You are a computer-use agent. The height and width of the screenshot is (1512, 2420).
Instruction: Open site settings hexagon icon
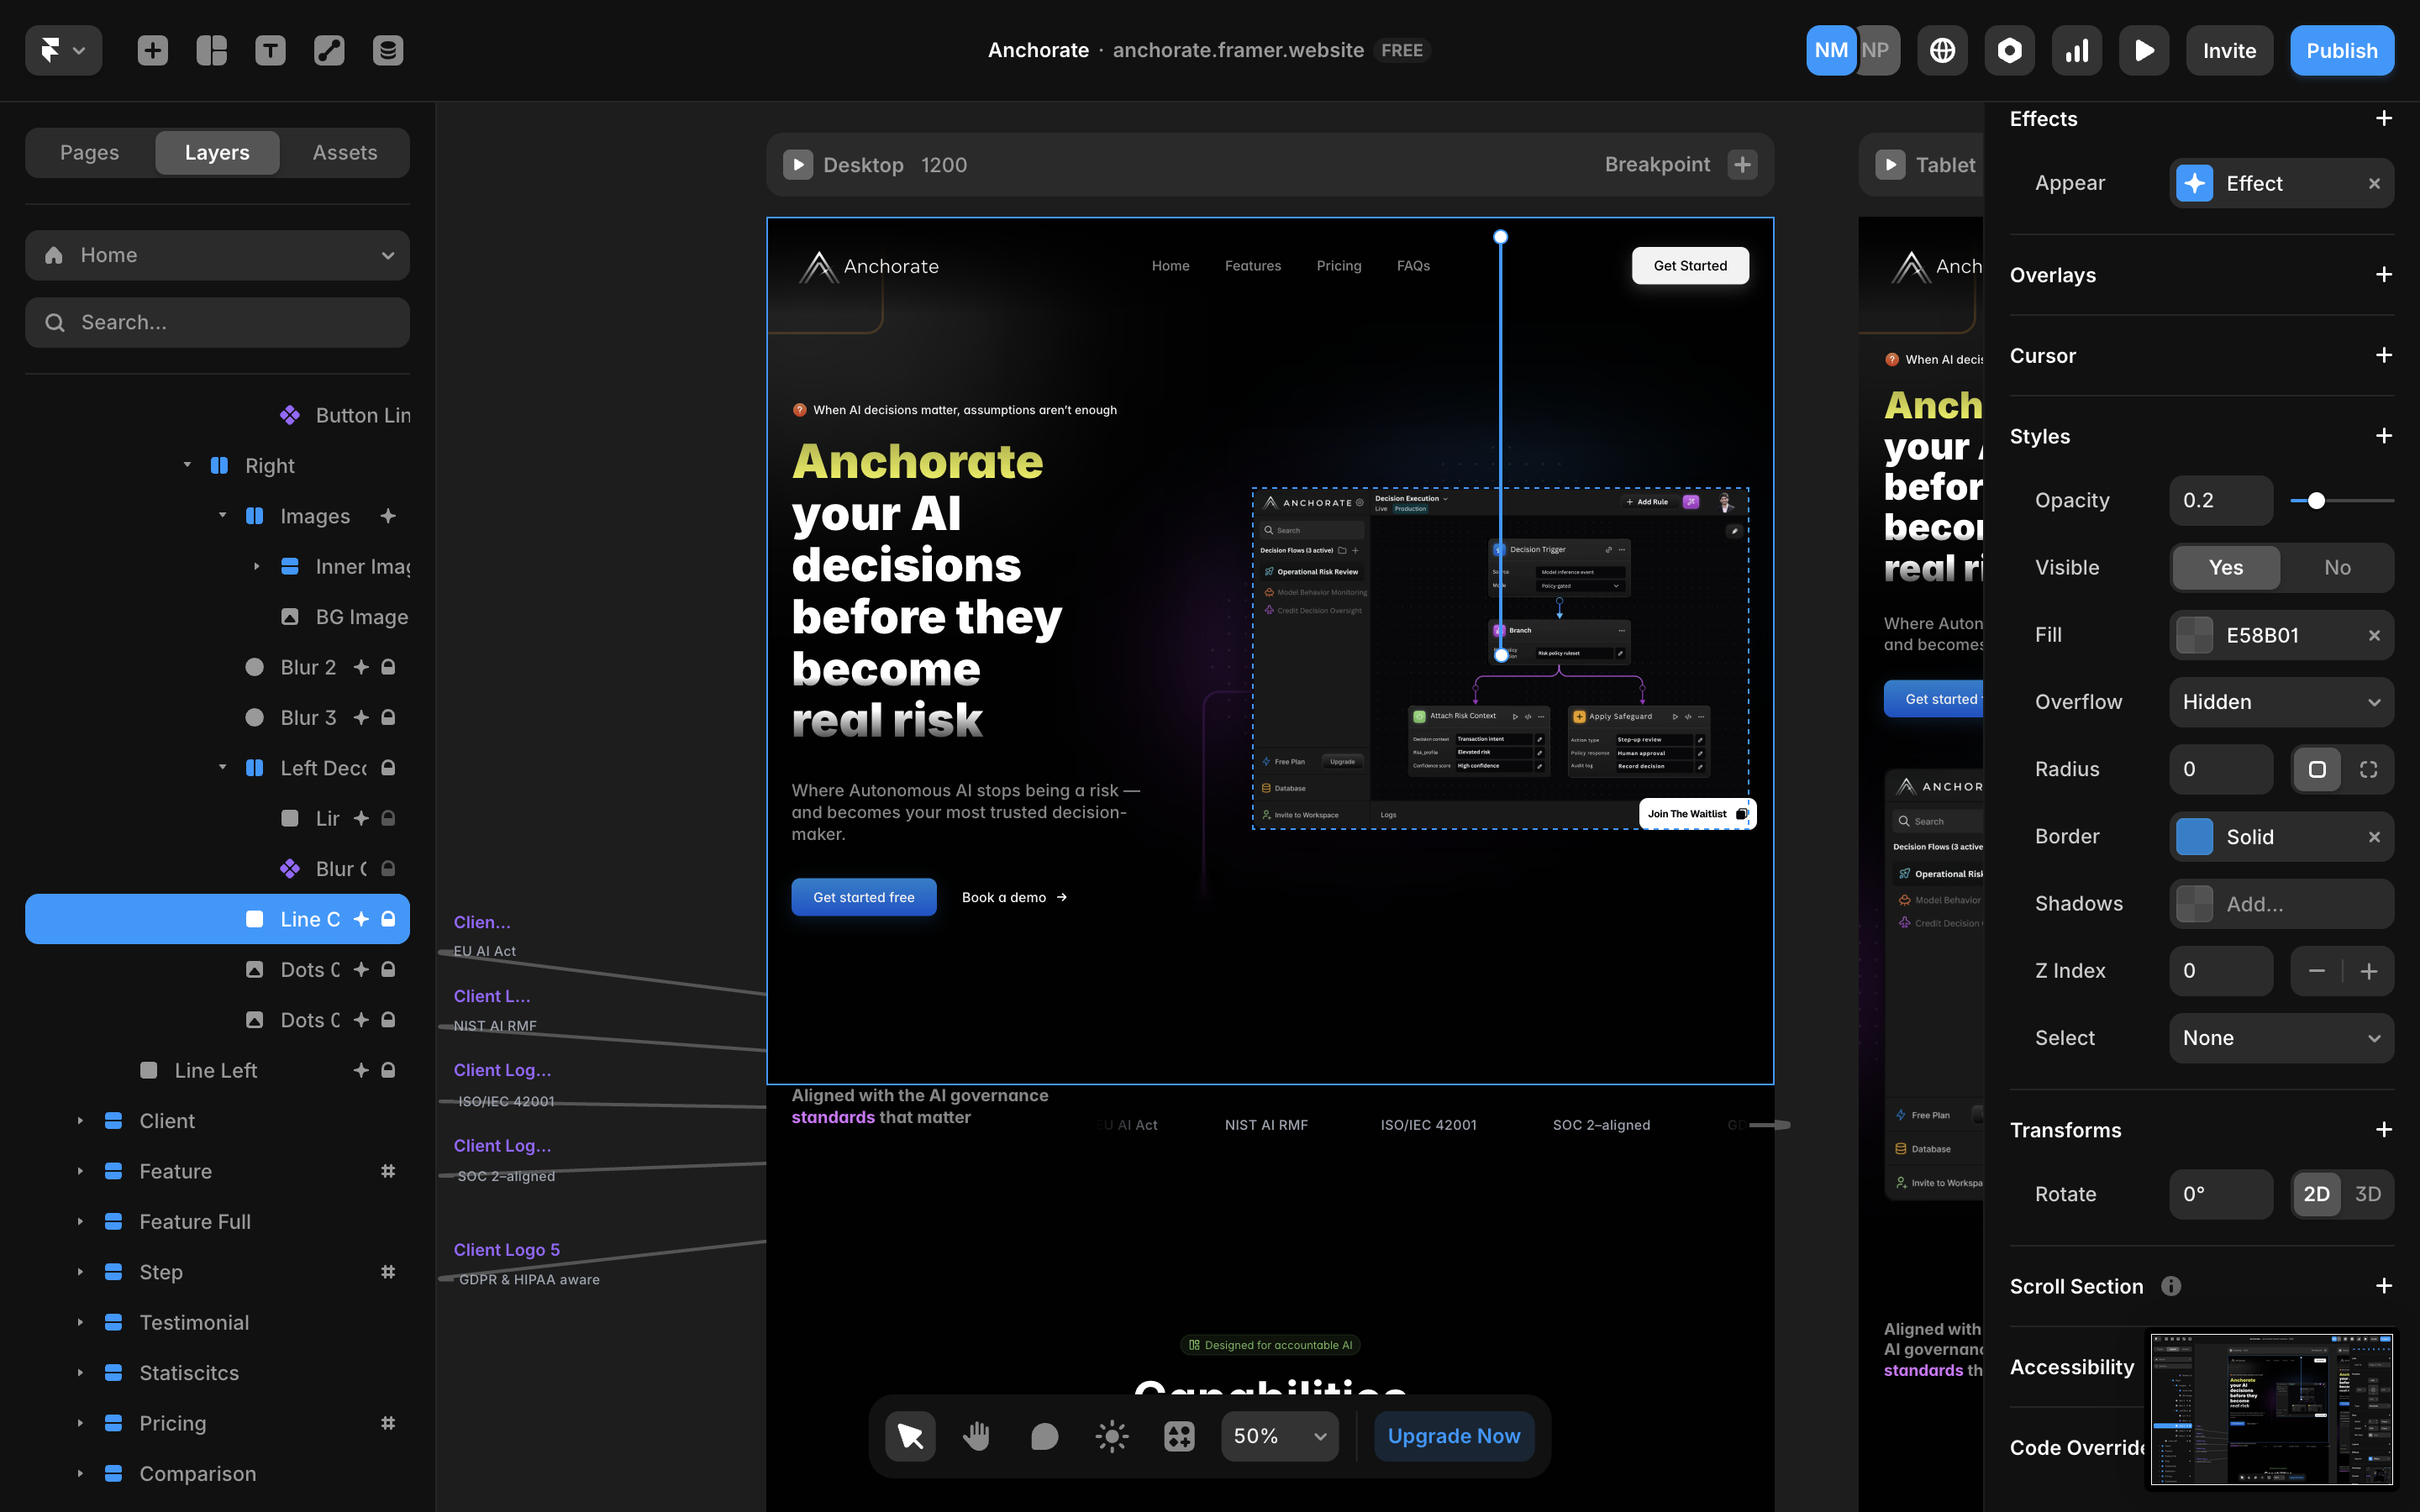tap(2009, 50)
